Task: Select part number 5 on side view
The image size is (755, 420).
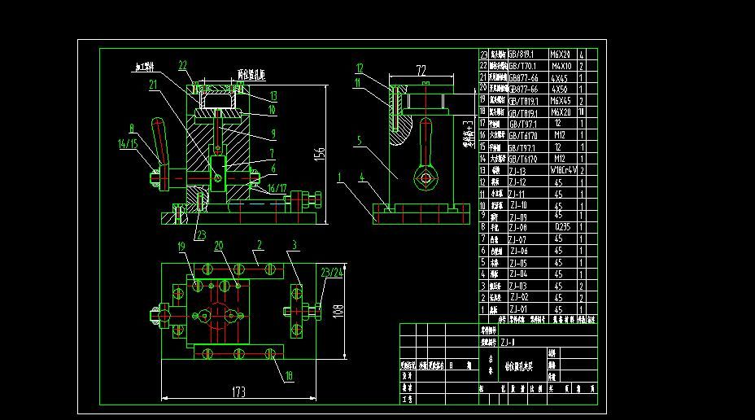Action: [x=357, y=140]
